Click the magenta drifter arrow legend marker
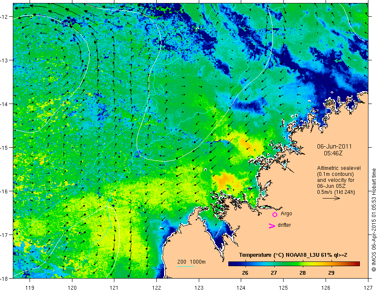The width and height of the screenshot is (377, 291). click(x=272, y=226)
